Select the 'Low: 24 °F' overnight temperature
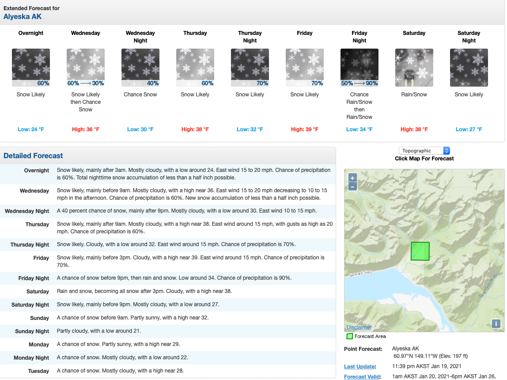The width and height of the screenshot is (507, 380). [31, 129]
